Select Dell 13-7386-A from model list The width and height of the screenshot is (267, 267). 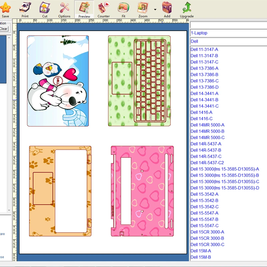[204, 68]
